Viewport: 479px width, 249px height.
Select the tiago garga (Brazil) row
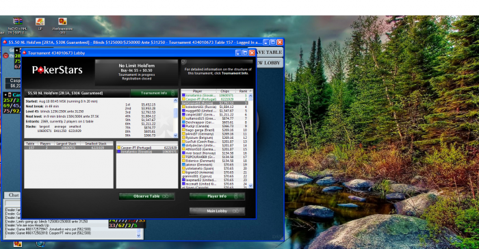[x=214, y=130]
